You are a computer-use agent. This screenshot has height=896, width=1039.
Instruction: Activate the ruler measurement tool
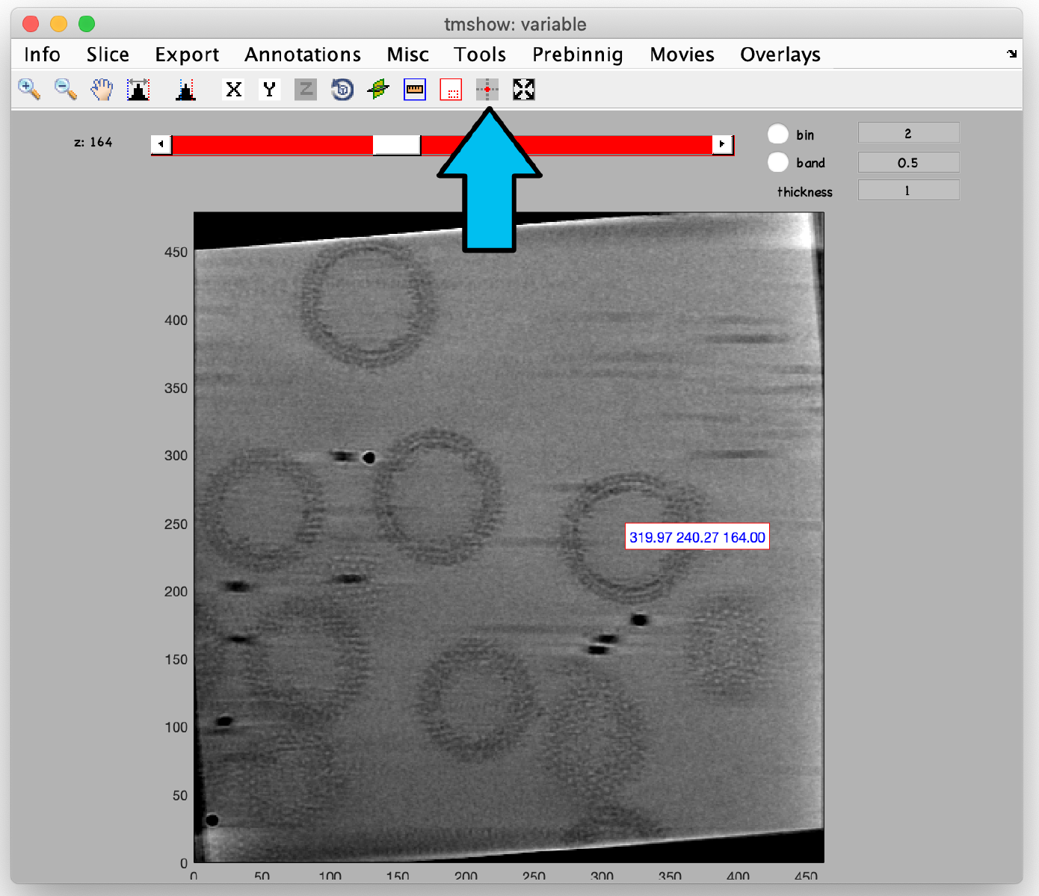pyautogui.click(x=414, y=89)
